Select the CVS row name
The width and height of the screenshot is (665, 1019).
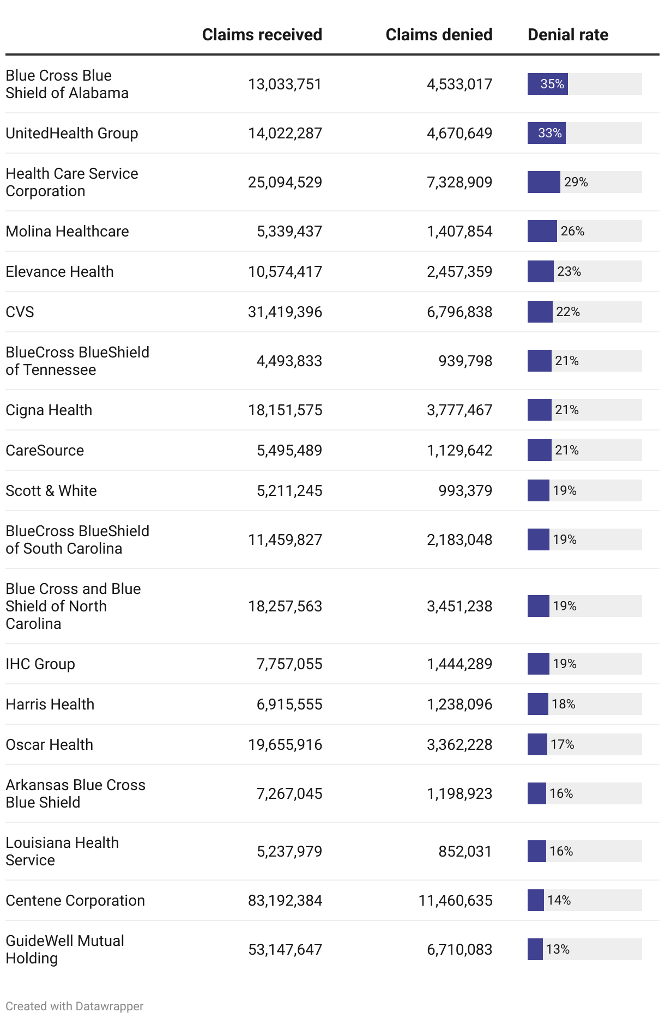tap(20, 312)
